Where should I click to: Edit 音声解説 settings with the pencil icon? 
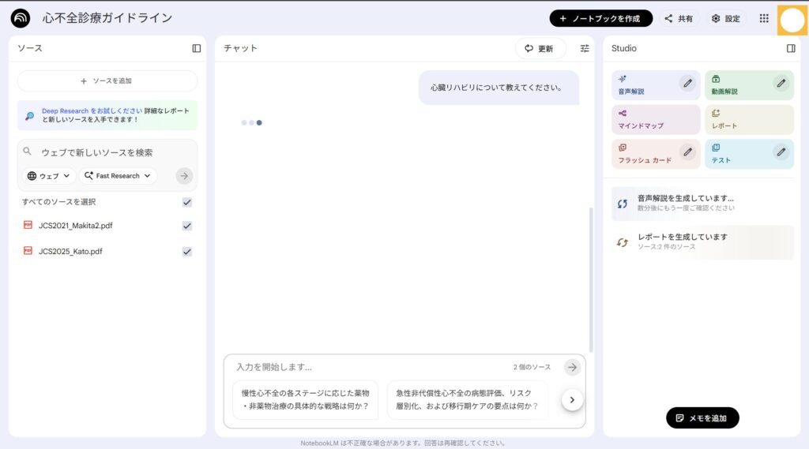tap(687, 83)
